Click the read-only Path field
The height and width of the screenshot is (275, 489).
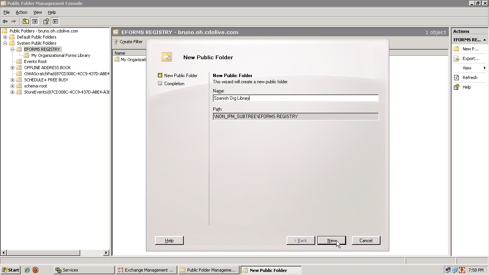[296, 116]
